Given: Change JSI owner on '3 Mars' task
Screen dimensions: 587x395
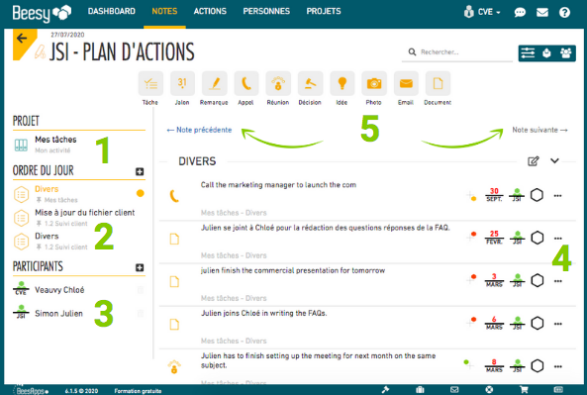Looking at the screenshot, I should click(x=518, y=280).
